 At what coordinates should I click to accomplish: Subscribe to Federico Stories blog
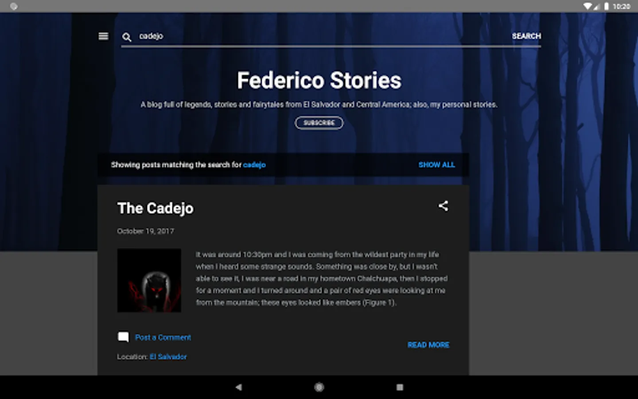[x=319, y=123]
